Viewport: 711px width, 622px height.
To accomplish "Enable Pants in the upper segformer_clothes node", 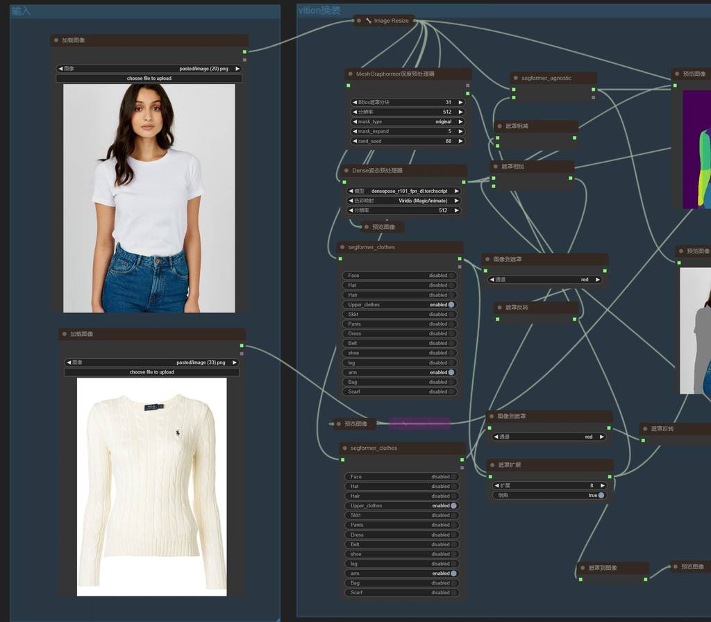I will click(451, 324).
